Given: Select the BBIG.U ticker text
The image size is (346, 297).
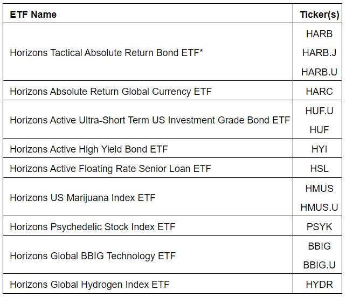Looking at the screenshot, I should tap(319, 265).
